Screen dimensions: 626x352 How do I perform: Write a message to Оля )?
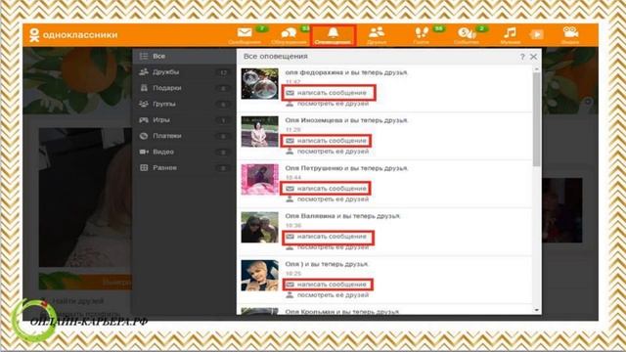point(327,285)
